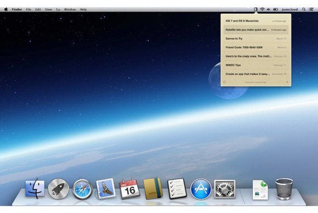Open the Edit menu

tap(38, 9)
